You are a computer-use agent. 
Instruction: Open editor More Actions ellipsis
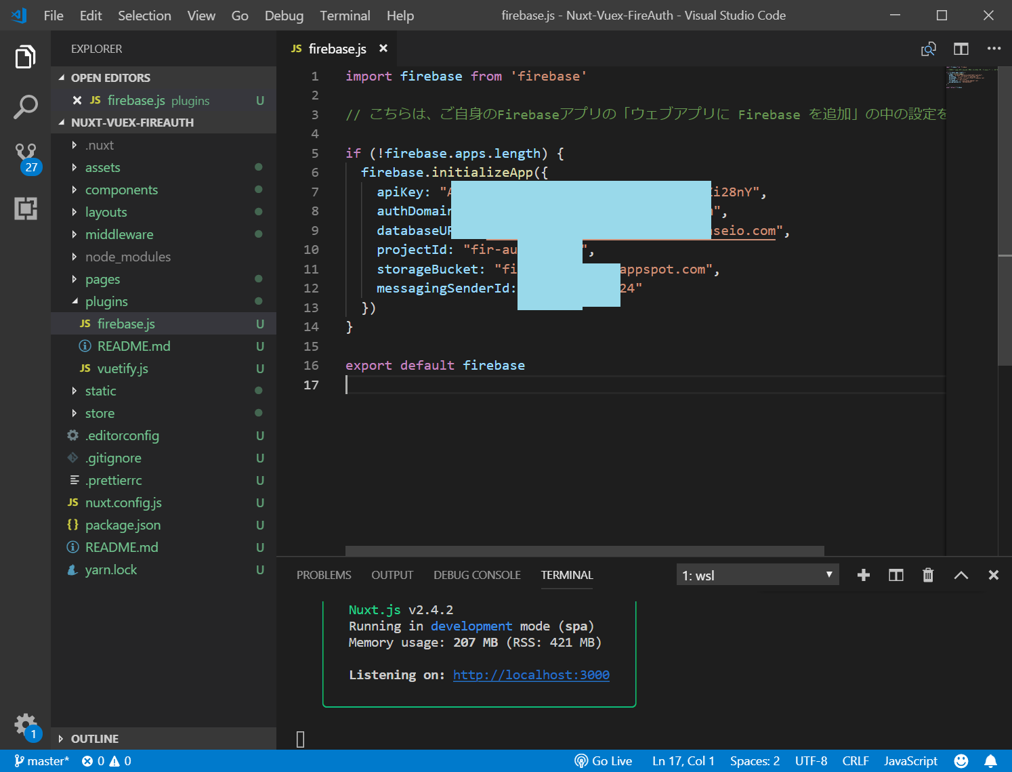[x=994, y=49]
